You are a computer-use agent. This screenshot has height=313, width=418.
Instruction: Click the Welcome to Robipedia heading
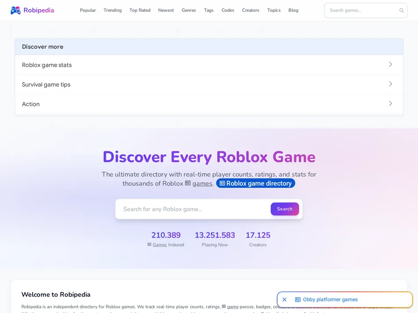[x=56, y=295]
